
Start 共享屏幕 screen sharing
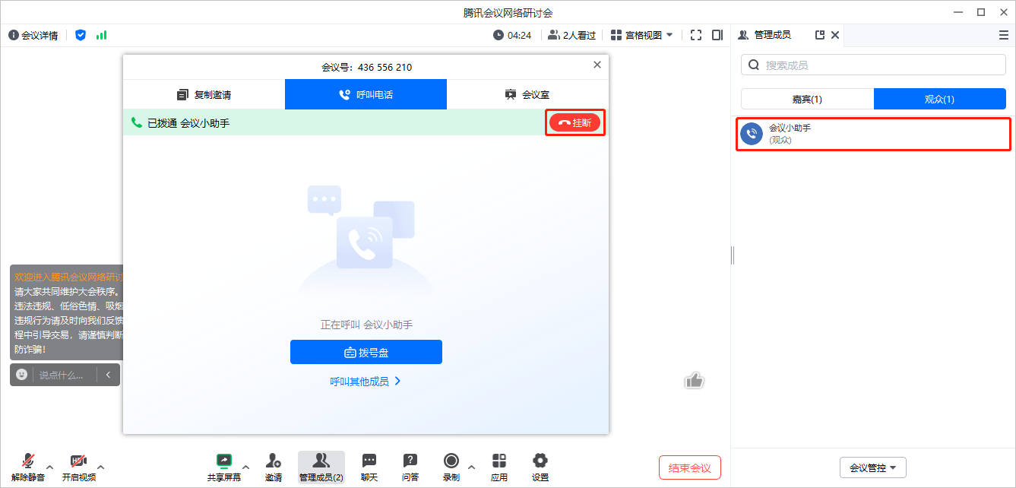223,467
